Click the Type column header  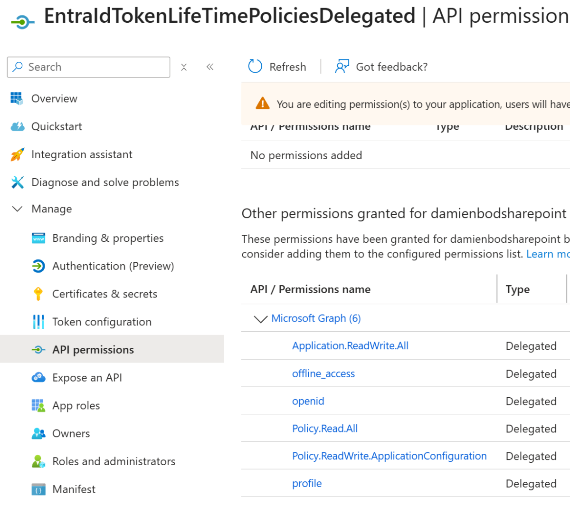coord(518,289)
